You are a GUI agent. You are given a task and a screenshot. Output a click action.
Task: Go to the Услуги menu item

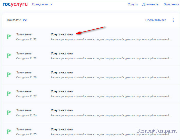(x=133, y=4)
